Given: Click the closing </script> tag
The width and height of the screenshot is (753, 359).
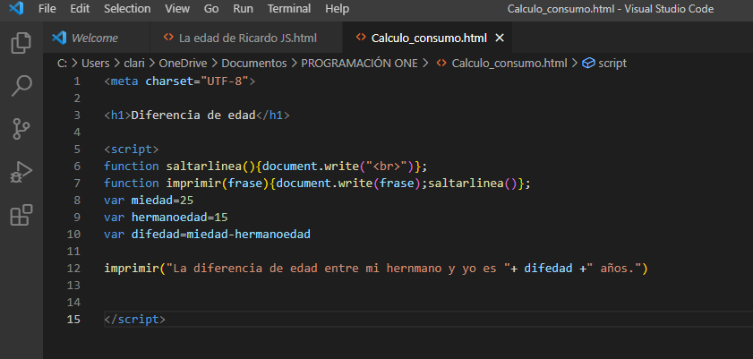Looking at the screenshot, I should tap(135, 320).
